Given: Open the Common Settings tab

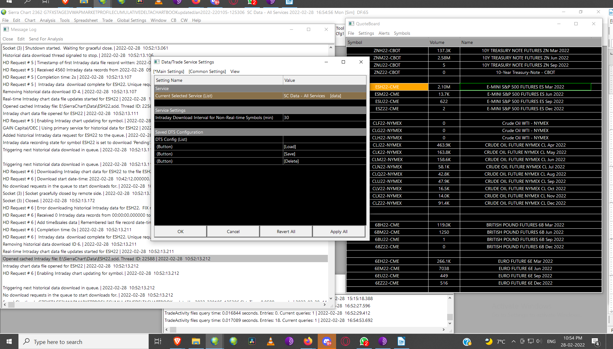Looking at the screenshot, I should (207, 71).
